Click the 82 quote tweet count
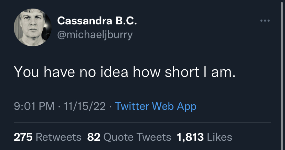Screen dimensions: 285x150 (x=94, y=137)
